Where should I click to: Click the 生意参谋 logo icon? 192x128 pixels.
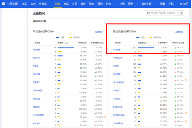(4, 4)
